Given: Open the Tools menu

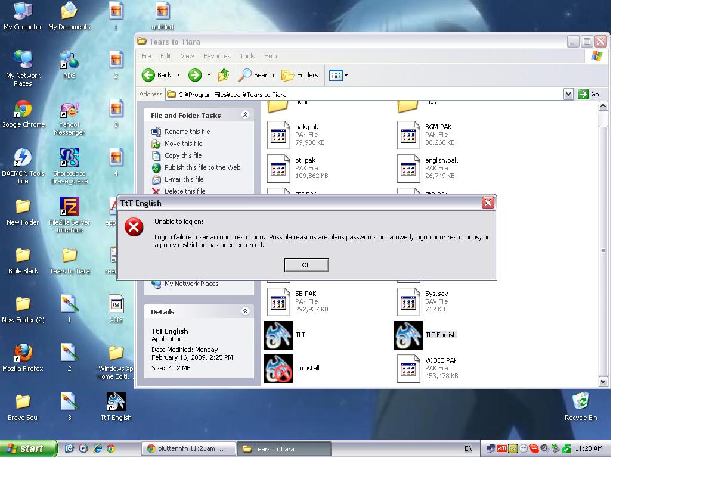Looking at the screenshot, I should (247, 56).
